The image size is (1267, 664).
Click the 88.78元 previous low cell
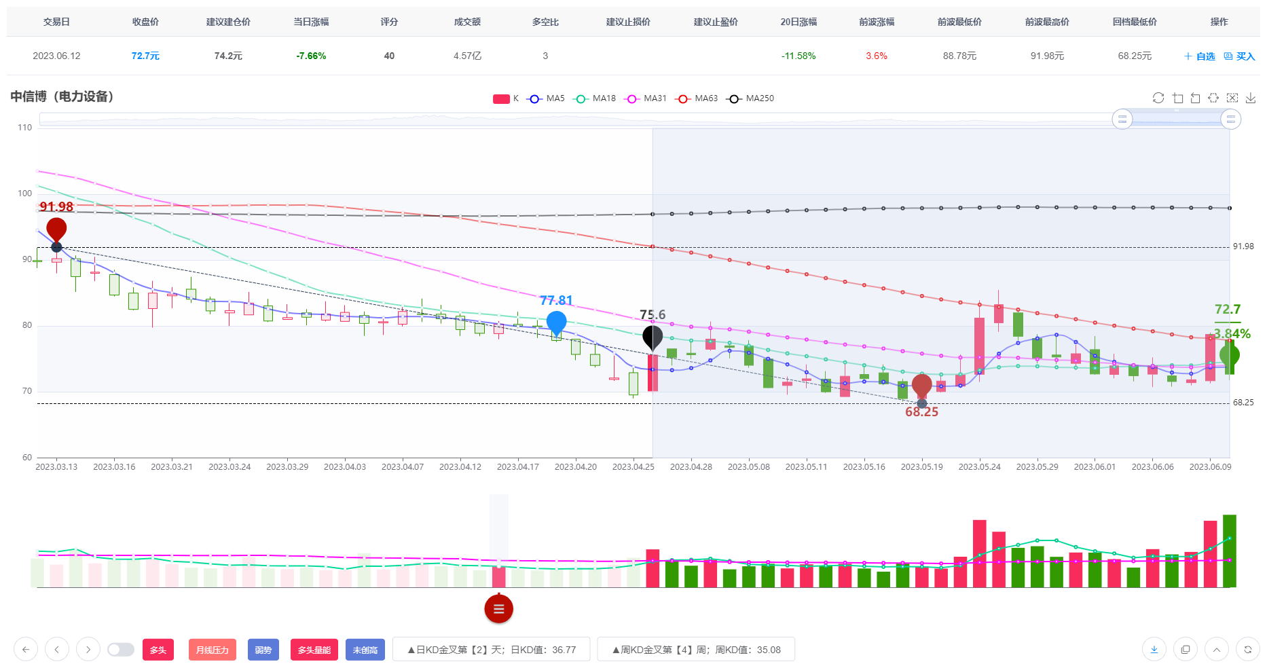[x=959, y=56]
